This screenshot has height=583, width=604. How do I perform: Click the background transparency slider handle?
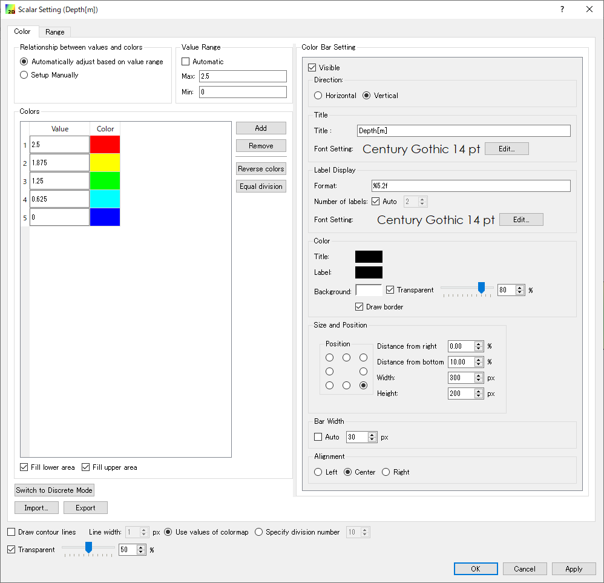pos(482,288)
